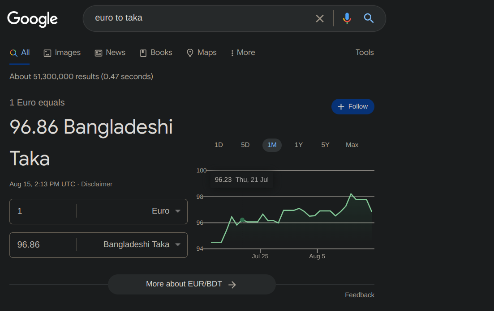The width and height of the screenshot is (494, 311).
Task: Open the Euro currency dropdown
Action: 166,211
